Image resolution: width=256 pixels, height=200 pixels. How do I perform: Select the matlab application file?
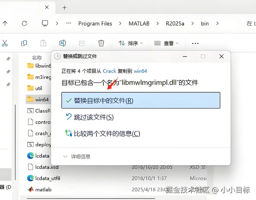pos(39,190)
